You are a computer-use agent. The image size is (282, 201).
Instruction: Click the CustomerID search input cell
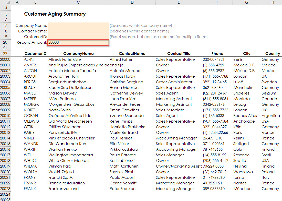click(x=78, y=37)
